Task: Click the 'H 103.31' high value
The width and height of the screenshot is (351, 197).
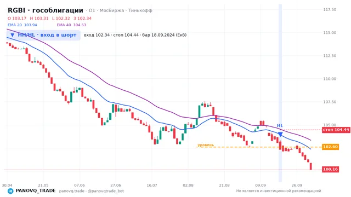Action: tap(39, 18)
